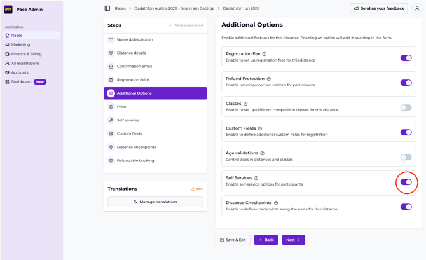Click help icon beside Age validations
The height and width of the screenshot is (260, 426).
pyautogui.click(x=262, y=153)
